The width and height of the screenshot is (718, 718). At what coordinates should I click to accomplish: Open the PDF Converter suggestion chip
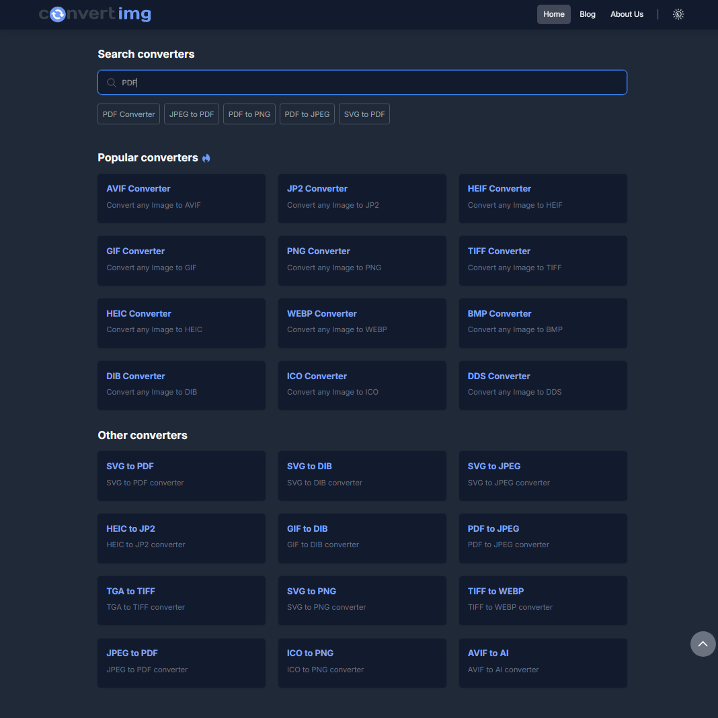click(128, 114)
